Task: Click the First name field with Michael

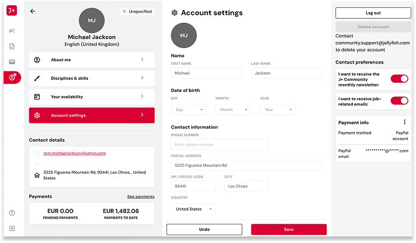Action: point(206,73)
